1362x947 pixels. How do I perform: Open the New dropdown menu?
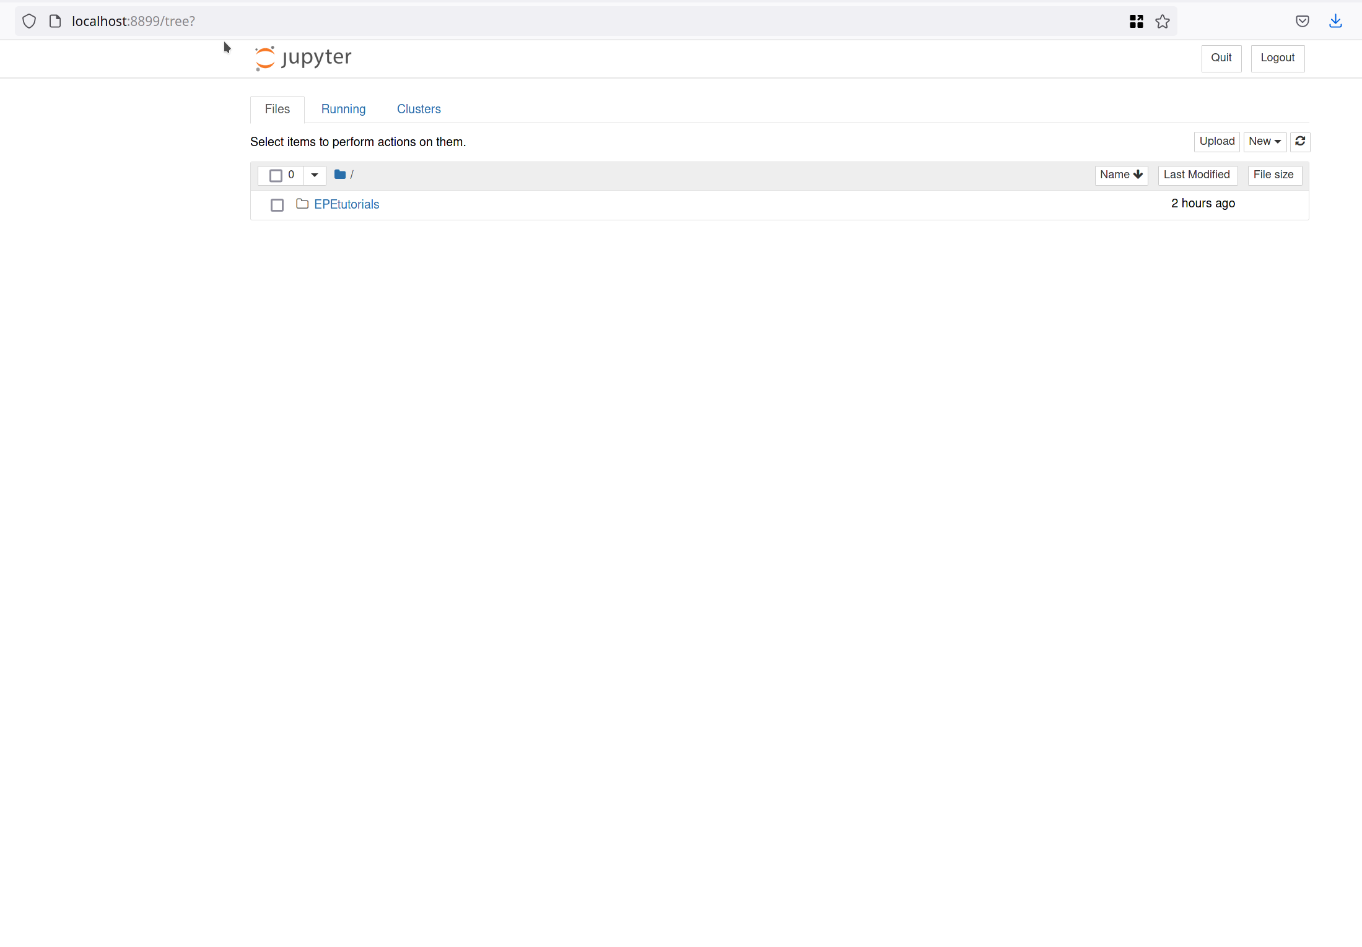pos(1264,142)
